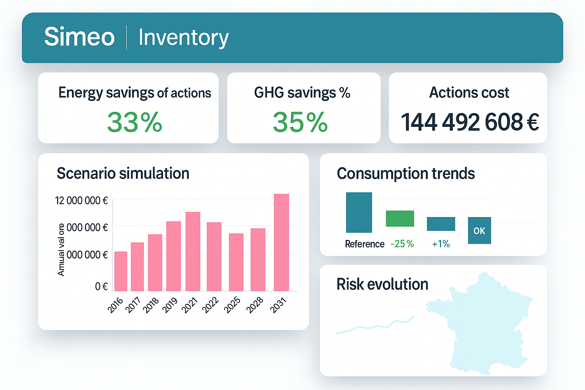
Task: Select the +1% teal consumption bar
Action: [441, 224]
